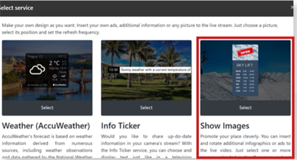Viewport: 297px width, 160px height.
Task: Click the red OPEN sign image
Action: [x=245, y=52]
